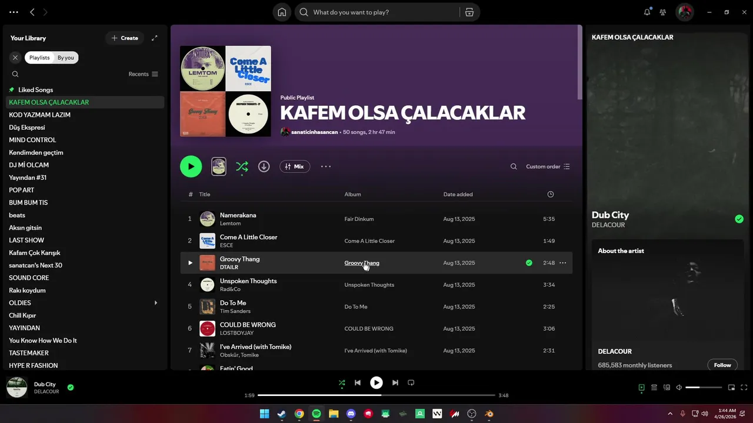Open sanaticinhasancan profile link
The height and width of the screenshot is (423, 753).
tap(314, 132)
